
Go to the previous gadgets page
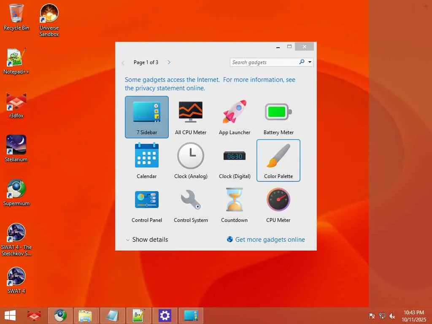(123, 63)
